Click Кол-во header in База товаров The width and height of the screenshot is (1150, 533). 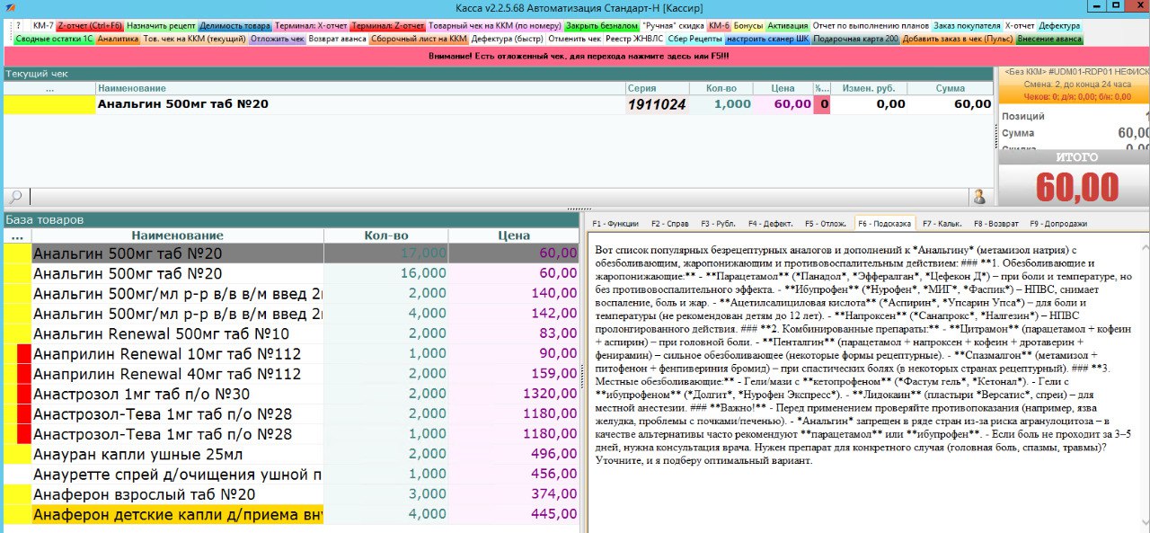point(386,235)
